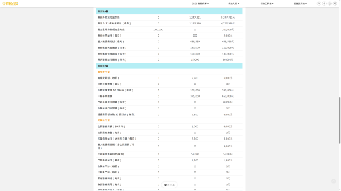The image size is (341, 191).
Task: Click the total 54,300元
Action: pos(228,154)
